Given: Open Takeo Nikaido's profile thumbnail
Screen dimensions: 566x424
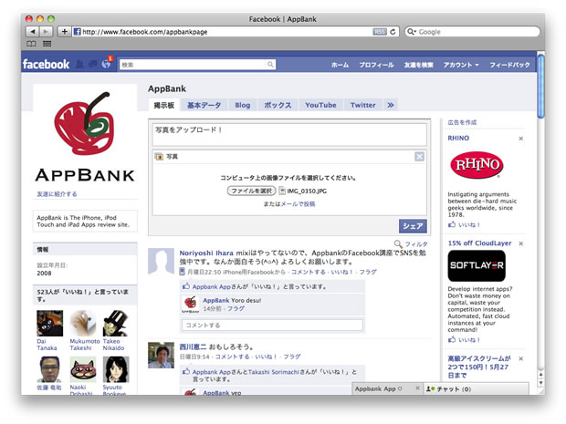Looking at the screenshot, I should [x=116, y=324].
